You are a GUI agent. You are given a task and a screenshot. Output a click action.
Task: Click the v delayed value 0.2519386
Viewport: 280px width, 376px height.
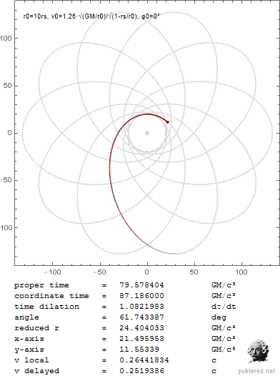(x=142, y=371)
